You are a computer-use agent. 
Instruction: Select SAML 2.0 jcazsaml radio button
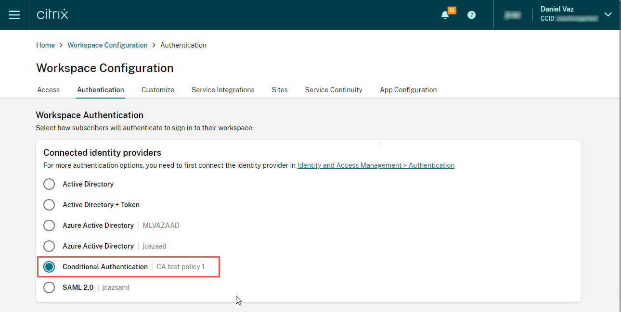click(x=49, y=287)
